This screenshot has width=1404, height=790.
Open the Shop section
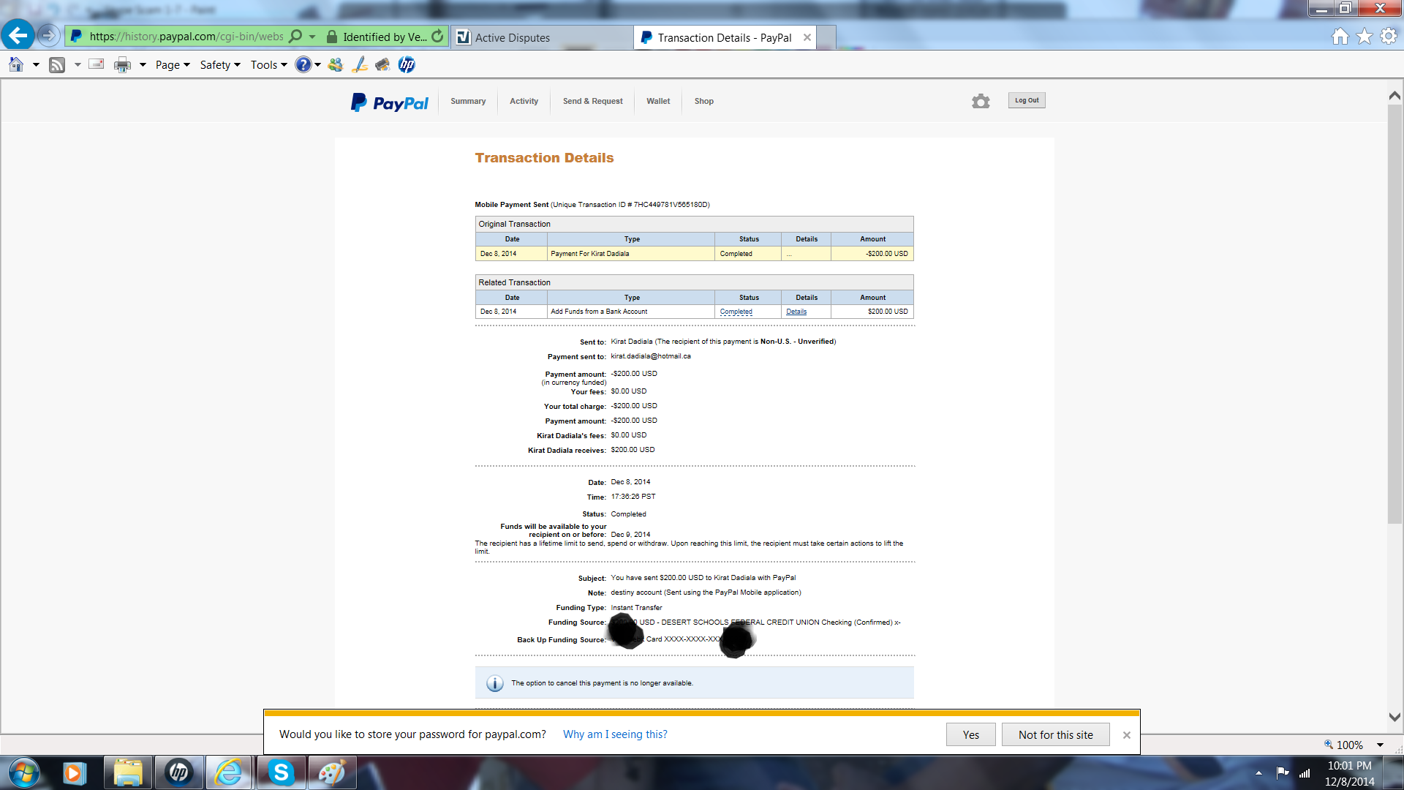click(704, 102)
